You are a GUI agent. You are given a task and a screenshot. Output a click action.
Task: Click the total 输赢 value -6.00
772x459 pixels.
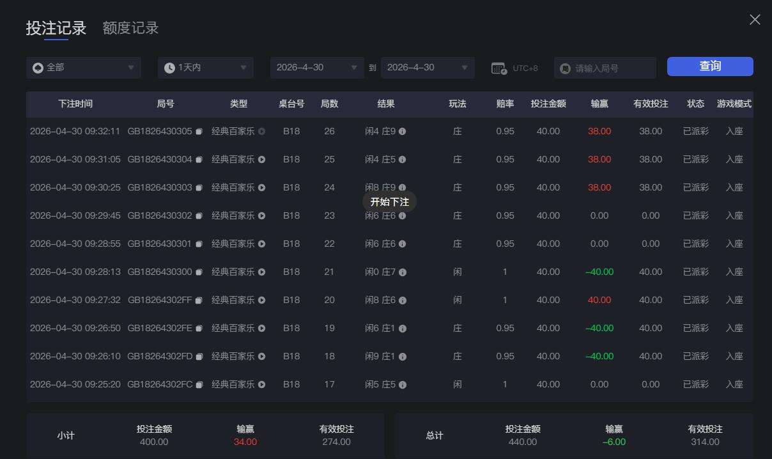614,442
